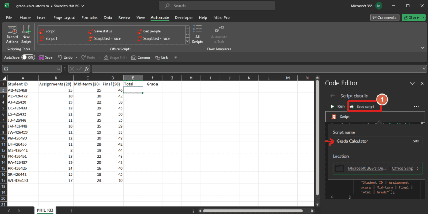Image resolution: width=428 pixels, height=214 pixels.
Task: Select the 'Script test - roce' script beside Save status
Action: [x=104, y=39]
